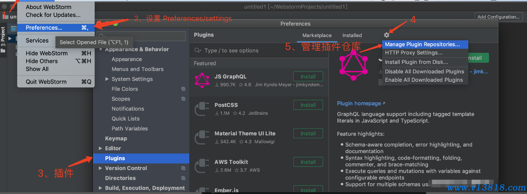The image size is (527, 194).
Task: Select Install Plugin from Disk option
Action: click(x=425, y=62)
